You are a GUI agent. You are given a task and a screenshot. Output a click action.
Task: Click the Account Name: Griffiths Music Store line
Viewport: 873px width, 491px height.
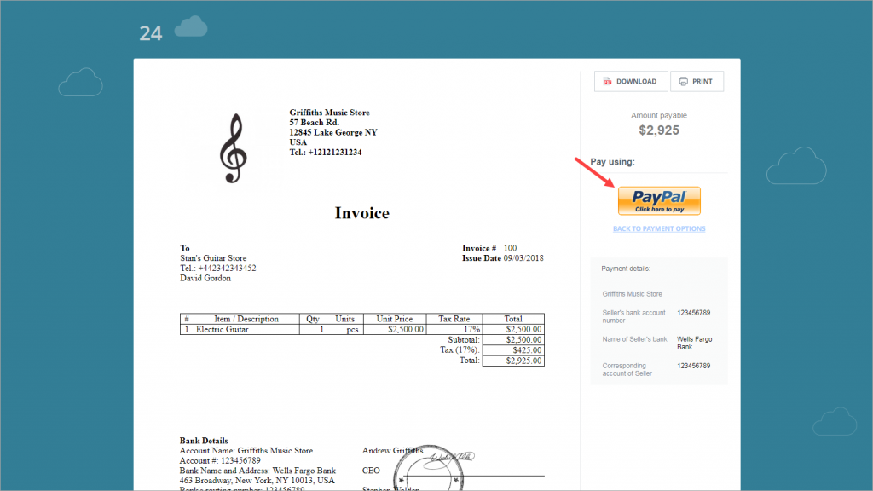pyautogui.click(x=246, y=451)
